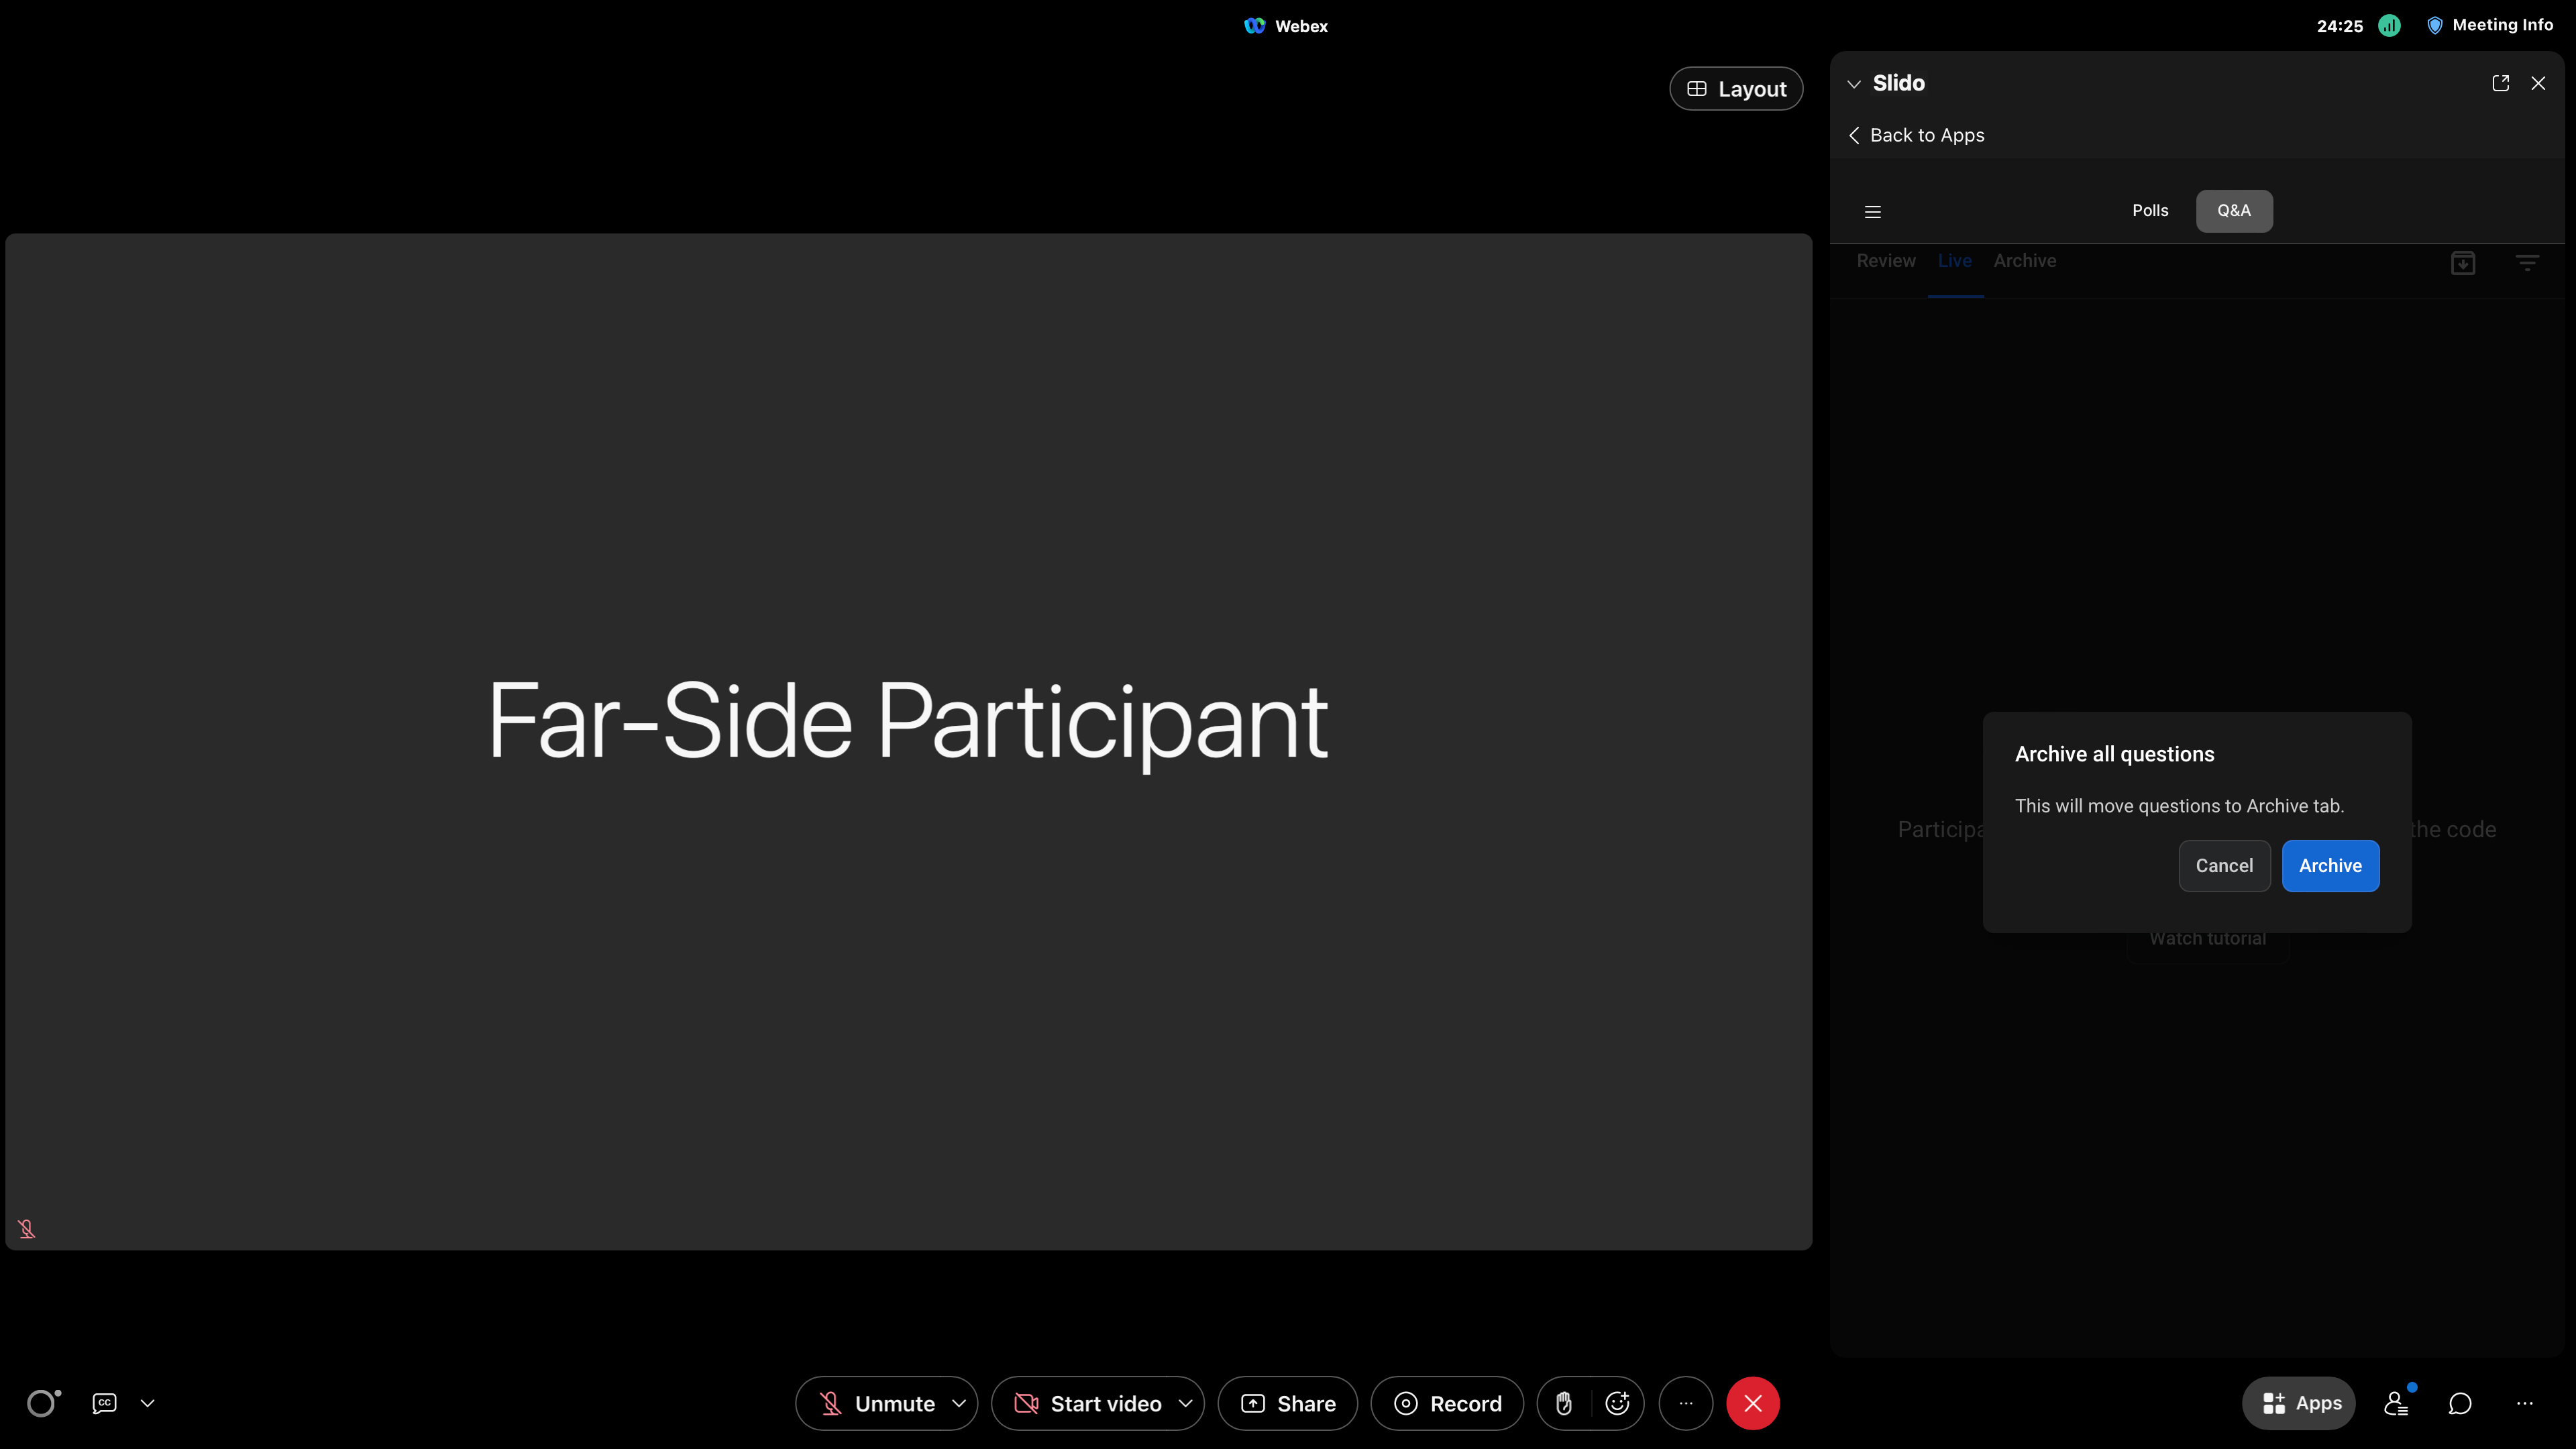
Task: Open the chat panel
Action: 2460,1403
